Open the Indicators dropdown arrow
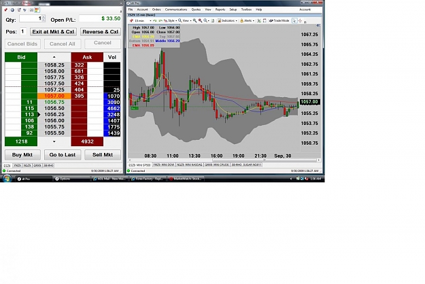 237,21
